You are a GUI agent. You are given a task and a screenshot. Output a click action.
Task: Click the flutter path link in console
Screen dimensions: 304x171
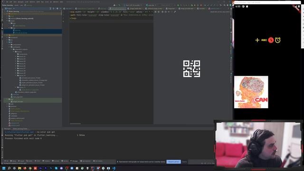19,132
